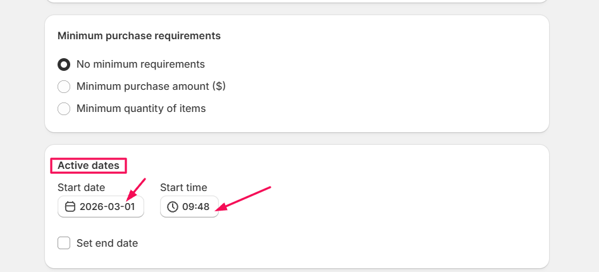Click the red arrow pointing at the start date
Viewport: 599px width, 272px height.
136,190
